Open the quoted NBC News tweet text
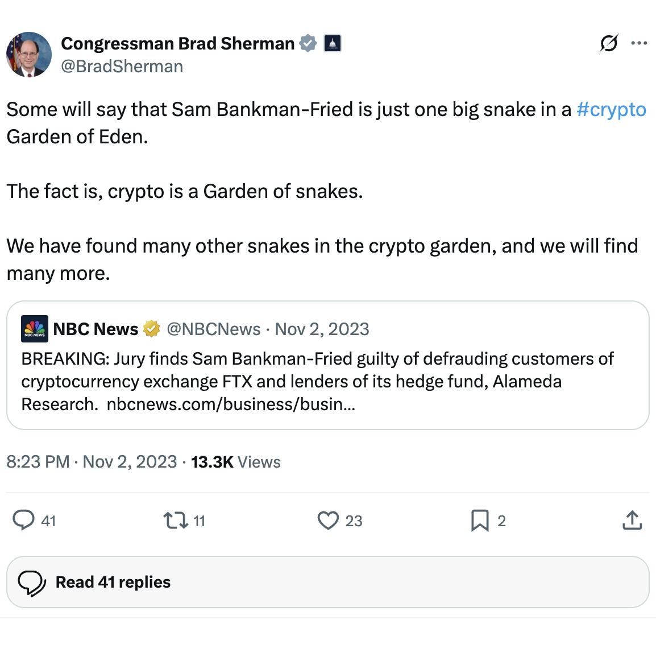This screenshot has height=669, width=656. point(317,381)
